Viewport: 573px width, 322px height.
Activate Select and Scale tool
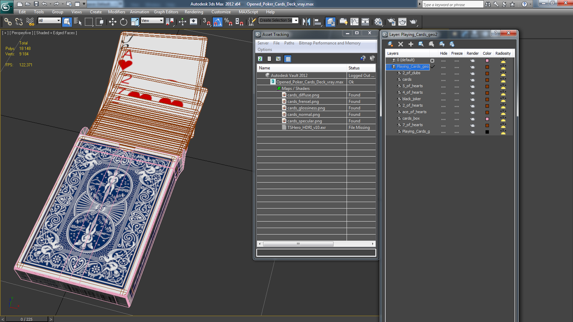pyautogui.click(x=135, y=22)
